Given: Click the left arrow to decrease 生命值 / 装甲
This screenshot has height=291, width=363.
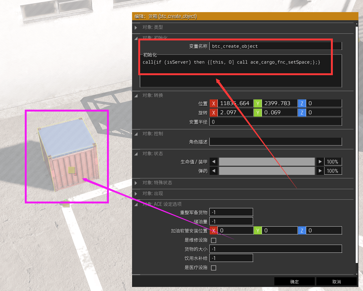Looking at the screenshot, I should [213, 161].
